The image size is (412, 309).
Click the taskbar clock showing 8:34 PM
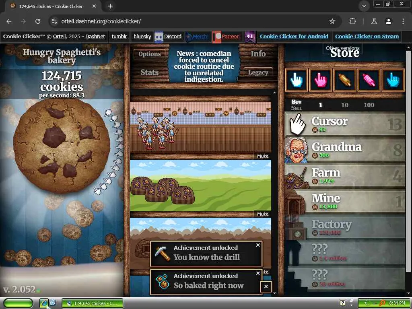[397, 303]
